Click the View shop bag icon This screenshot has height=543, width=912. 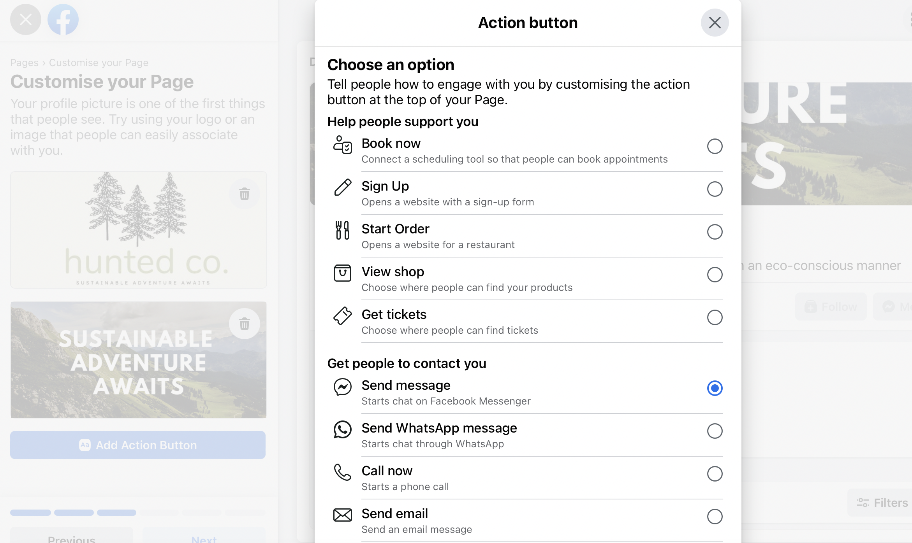click(343, 273)
